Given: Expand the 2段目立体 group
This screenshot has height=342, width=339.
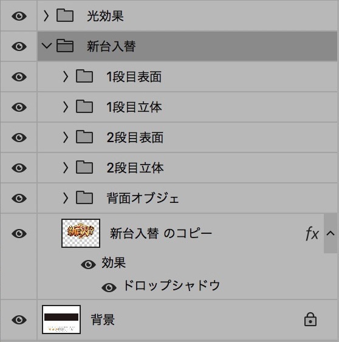Looking at the screenshot, I should tap(66, 168).
